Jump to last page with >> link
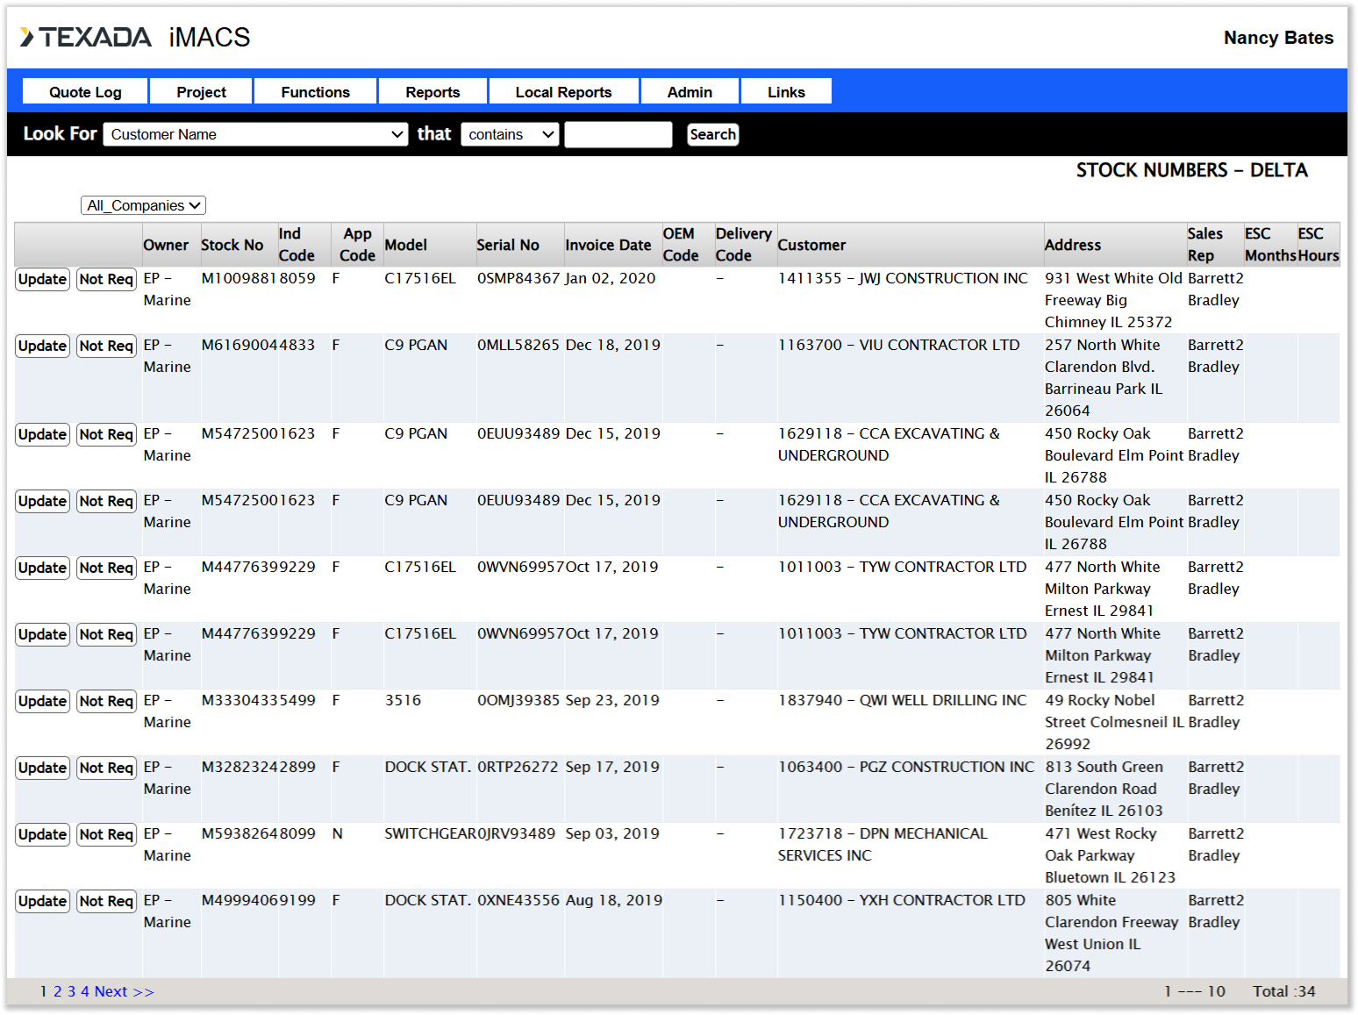 pyautogui.click(x=143, y=991)
